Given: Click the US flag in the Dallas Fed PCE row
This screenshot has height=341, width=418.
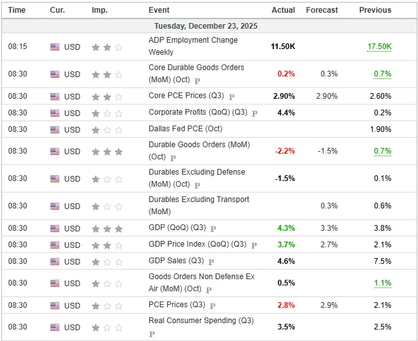Looking at the screenshot, I should pos(55,129).
